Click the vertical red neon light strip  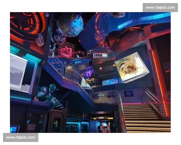tap(158, 82)
